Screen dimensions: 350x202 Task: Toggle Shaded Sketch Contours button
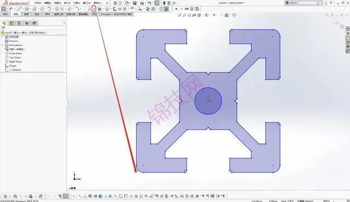[x=166, y=9]
